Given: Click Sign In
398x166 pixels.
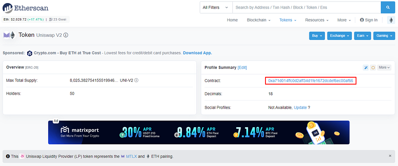Looking at the screenshot, I should [x=368, y=20].
